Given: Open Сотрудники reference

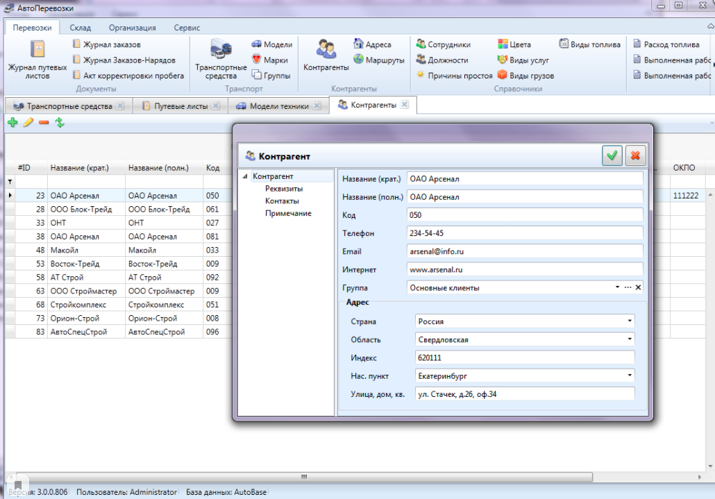Looking at the screenshot, I should (x=443, y=44).
